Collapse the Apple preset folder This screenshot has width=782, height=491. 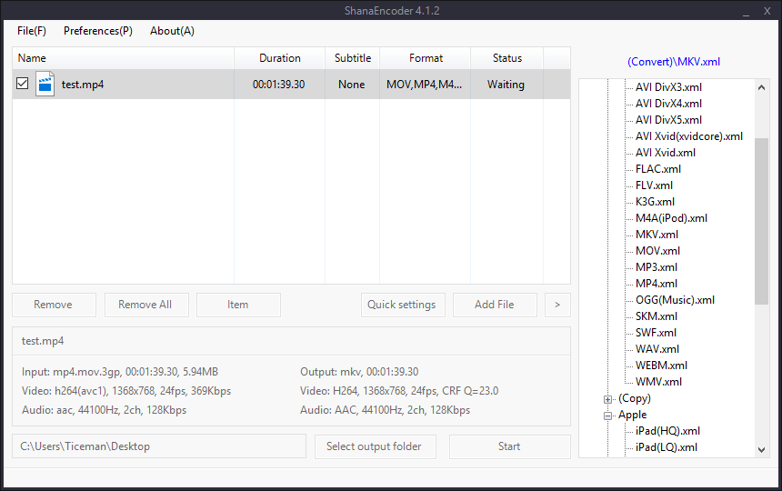[x=607, y=416]
